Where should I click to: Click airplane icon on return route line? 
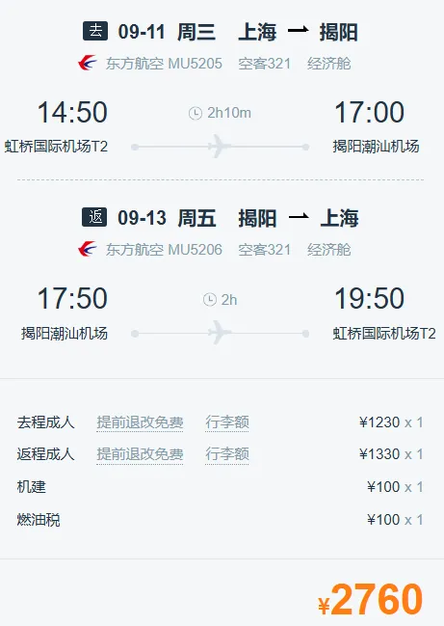219,333
